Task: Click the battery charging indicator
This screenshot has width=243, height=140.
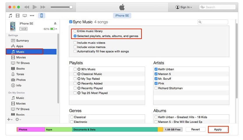Action: tap(53, 29)
